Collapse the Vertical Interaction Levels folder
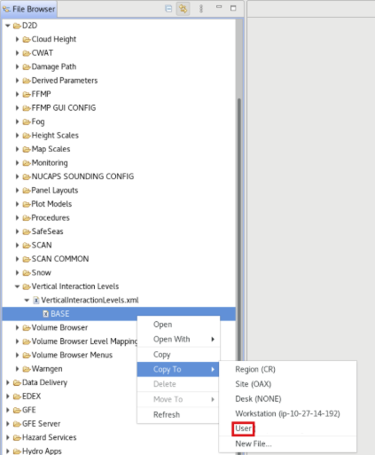 click(x=17, y=286)
